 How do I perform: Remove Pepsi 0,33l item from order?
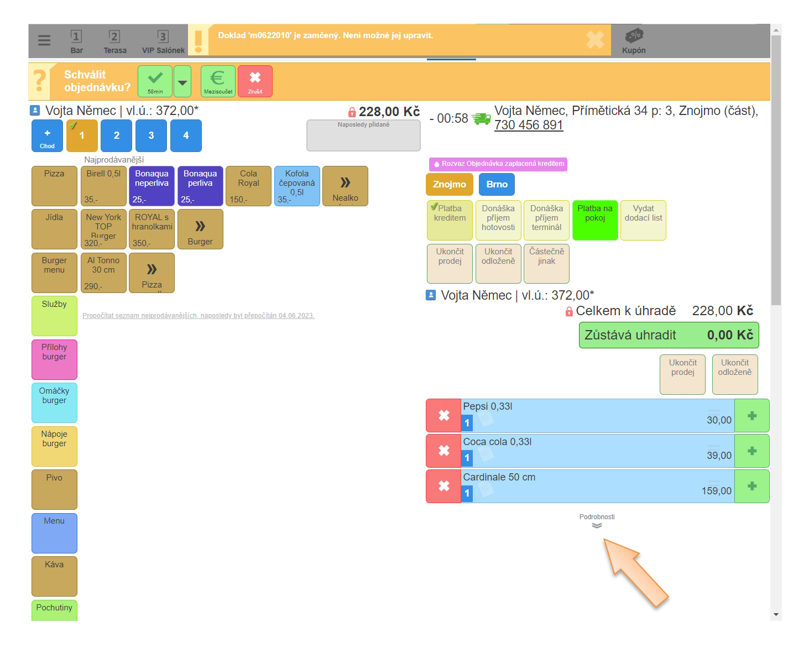point(443,416)
